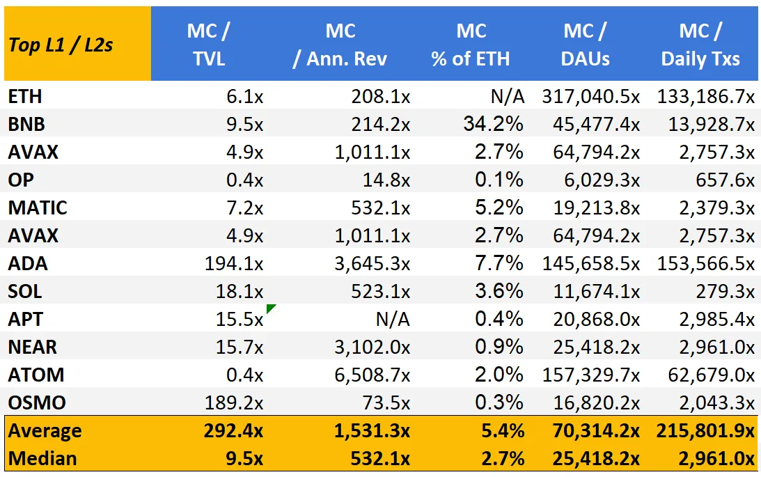The image size is (761, 477).
Task: Click the green comment indicator on APT row
Action: click(270, 308)
